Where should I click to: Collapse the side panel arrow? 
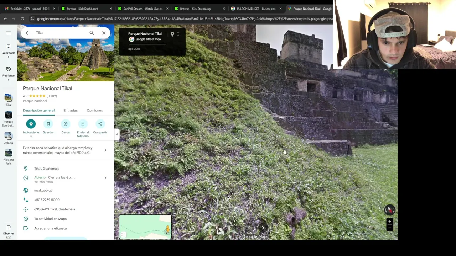click(117, 134)
